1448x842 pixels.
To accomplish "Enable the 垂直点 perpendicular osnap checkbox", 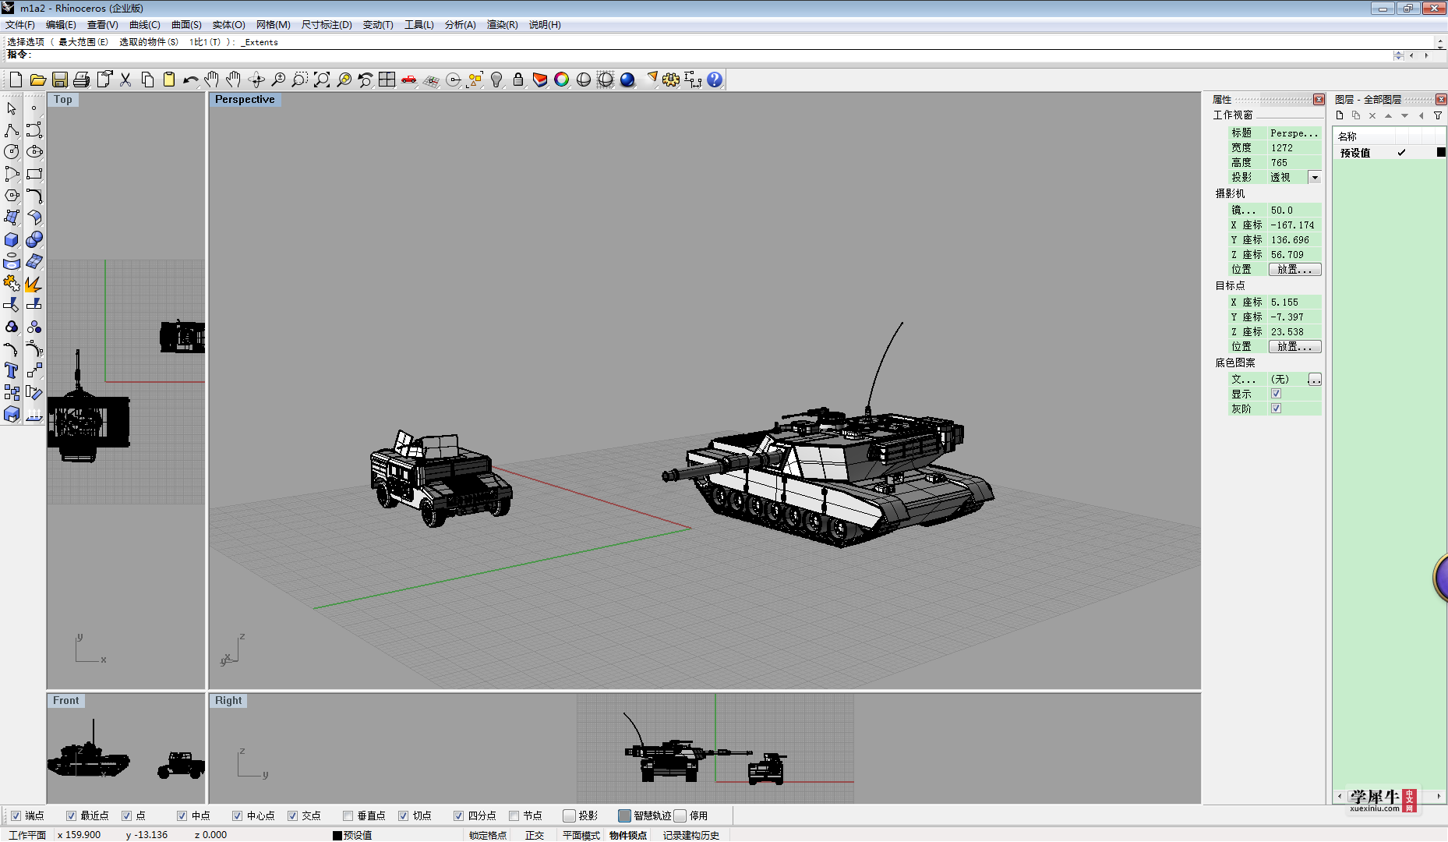I will (x=348, y=815).
